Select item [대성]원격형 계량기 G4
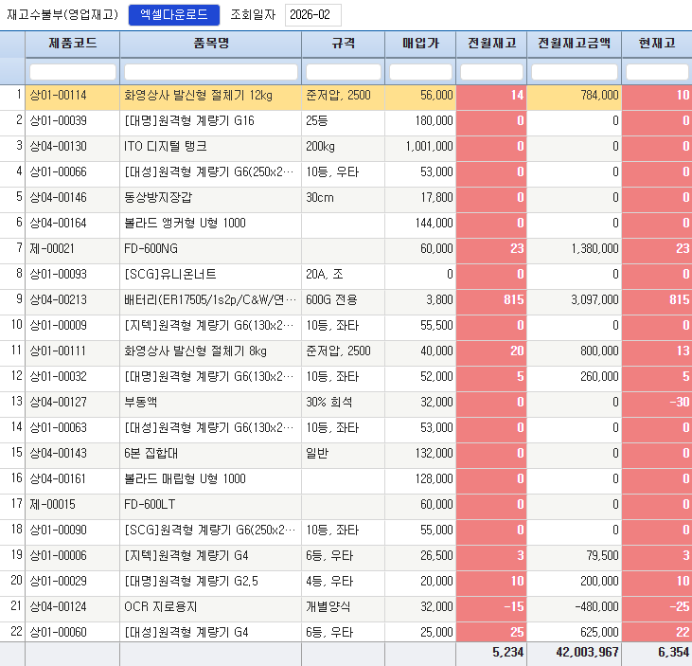This screenshot has height=666, width=692. [x=186, y=634]
